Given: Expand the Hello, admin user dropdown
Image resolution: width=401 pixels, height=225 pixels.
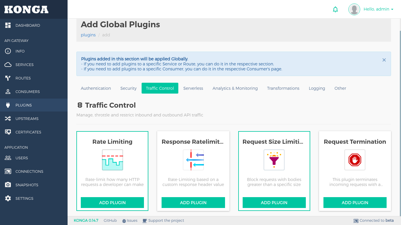Looking at the screenshot, I should pos(378,9).
